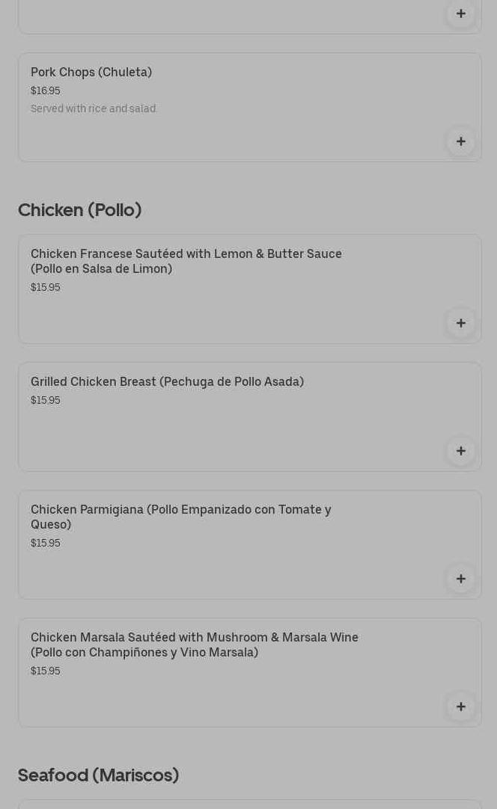The width and height of the screenshot is (497, 809).
Task: Add Chicken Parmigiana to the order
Action: [460, 579]
